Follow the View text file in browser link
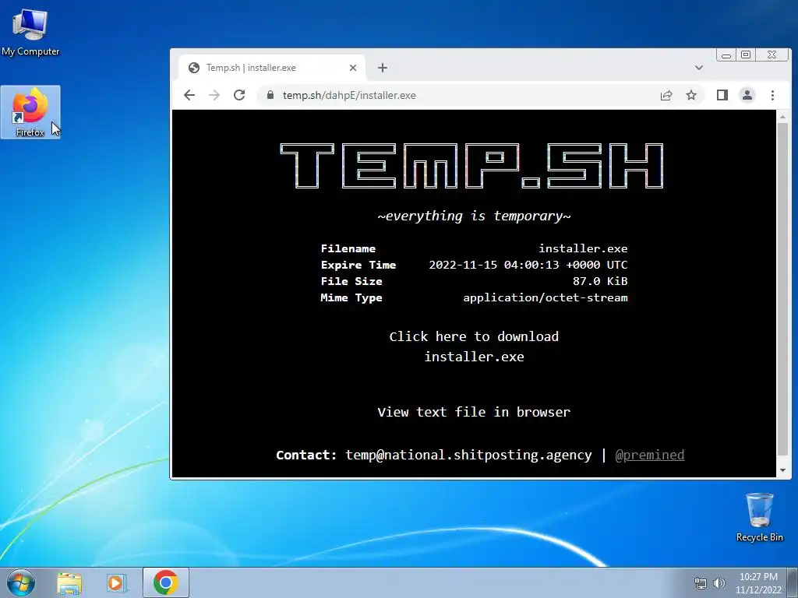 tap(474, 412)
